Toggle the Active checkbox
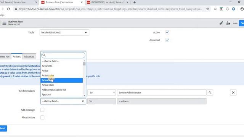Image resolution: width=244 pixels, height=137 pixels. coord(167,32)
